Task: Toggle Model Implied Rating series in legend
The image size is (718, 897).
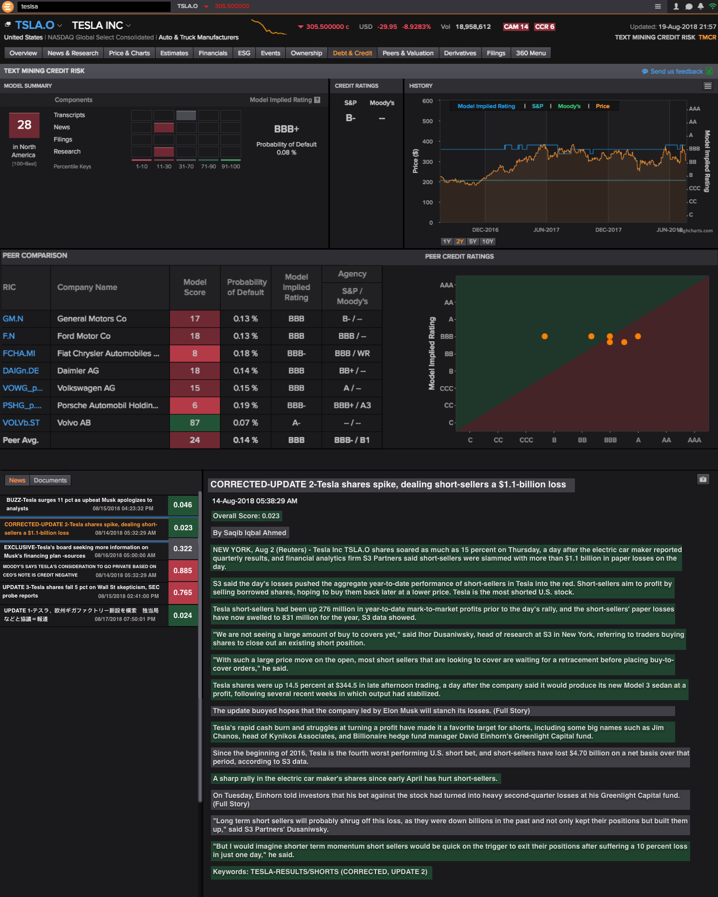Action: point(486,106)
